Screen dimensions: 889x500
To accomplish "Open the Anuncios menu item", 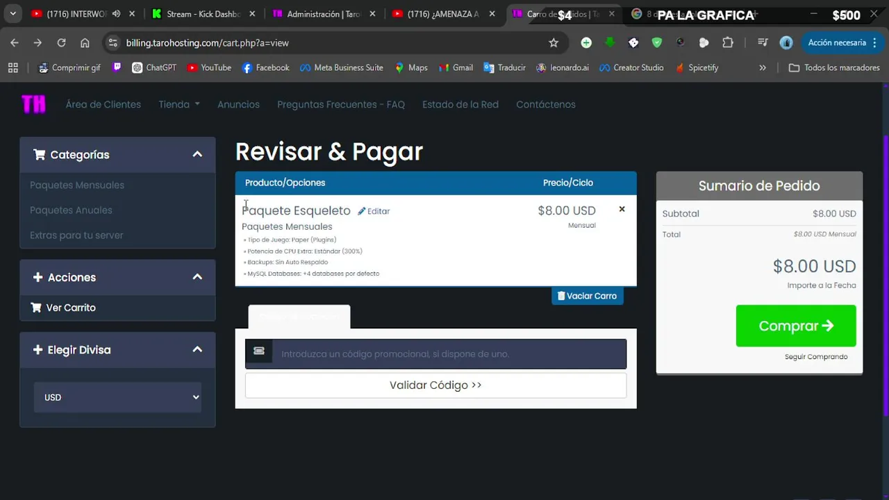I will pos(238,104).
